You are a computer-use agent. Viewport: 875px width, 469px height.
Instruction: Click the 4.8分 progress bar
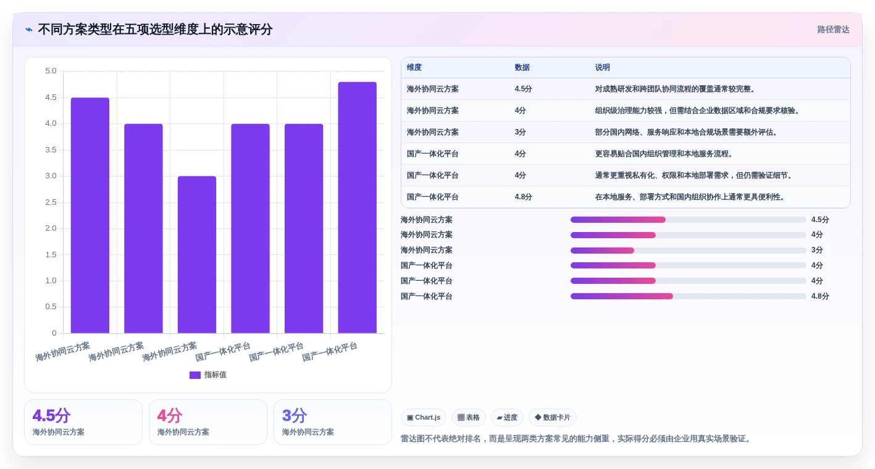coord(689,296)
